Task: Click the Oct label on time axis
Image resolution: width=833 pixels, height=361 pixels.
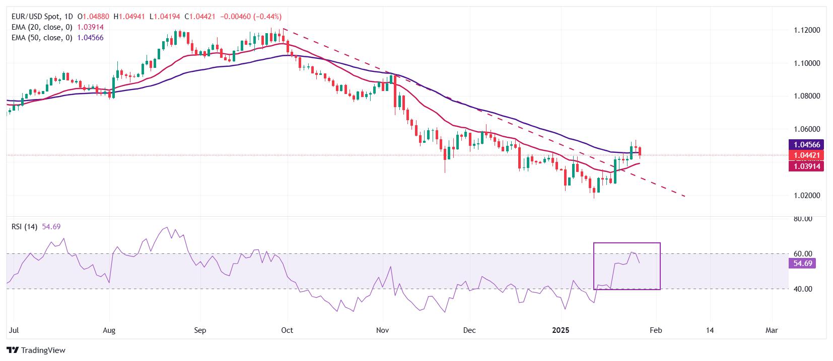Action: 287,330
